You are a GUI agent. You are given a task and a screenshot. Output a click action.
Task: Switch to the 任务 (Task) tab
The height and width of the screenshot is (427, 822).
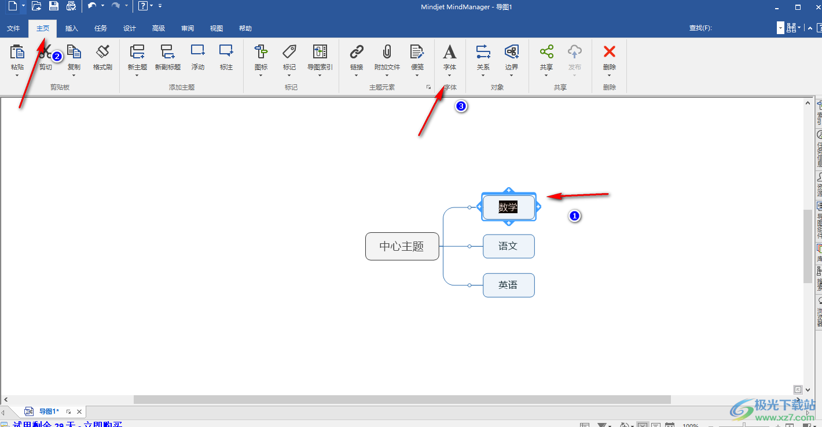click(101, 28)
